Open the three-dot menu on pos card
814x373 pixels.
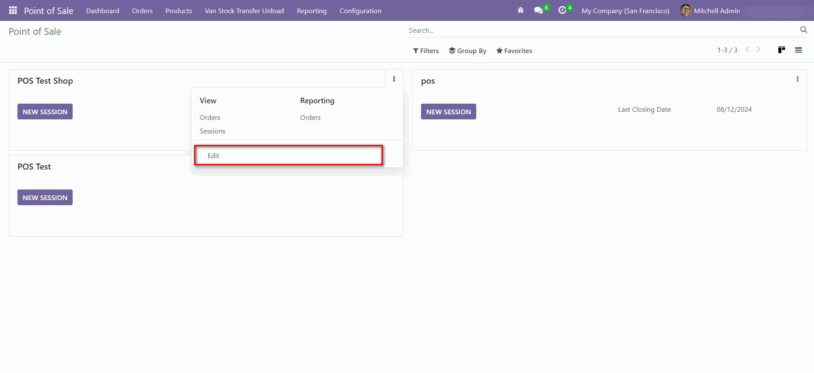[797, 79]
